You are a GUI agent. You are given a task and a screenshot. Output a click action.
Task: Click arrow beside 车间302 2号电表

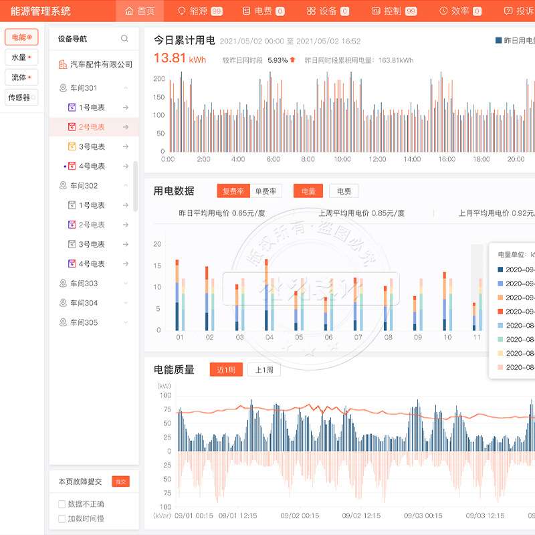tap(126, 225)
